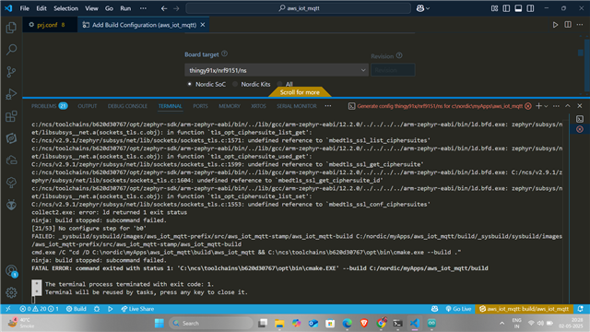590x332 pixels.
Task: Open the Explorer view in activity bar
Action: (x=11, y=28)
